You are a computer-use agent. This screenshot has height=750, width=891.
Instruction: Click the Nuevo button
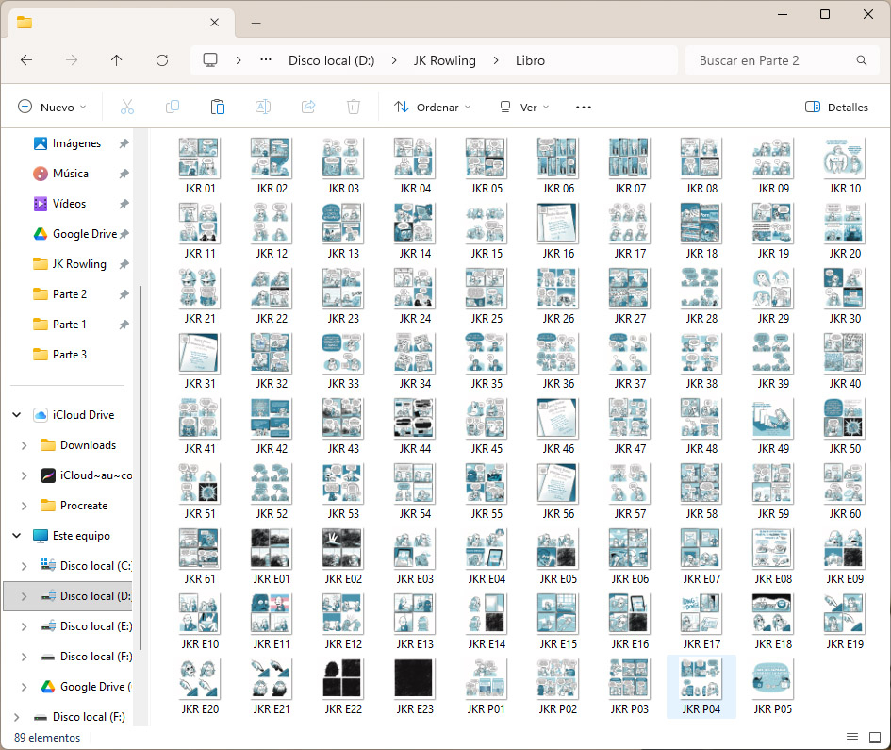(53, 108)
